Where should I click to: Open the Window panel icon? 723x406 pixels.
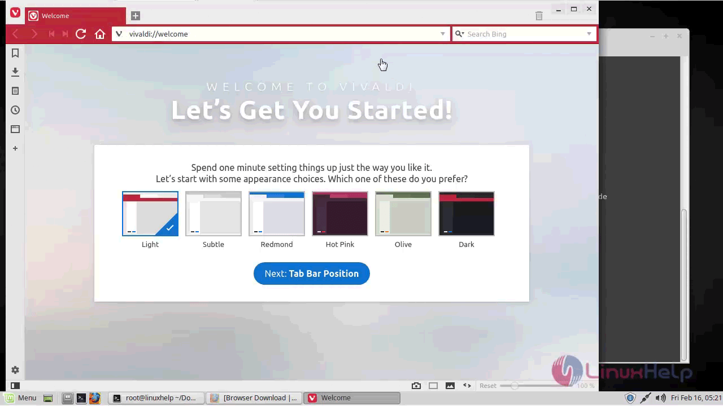point(15,129)
